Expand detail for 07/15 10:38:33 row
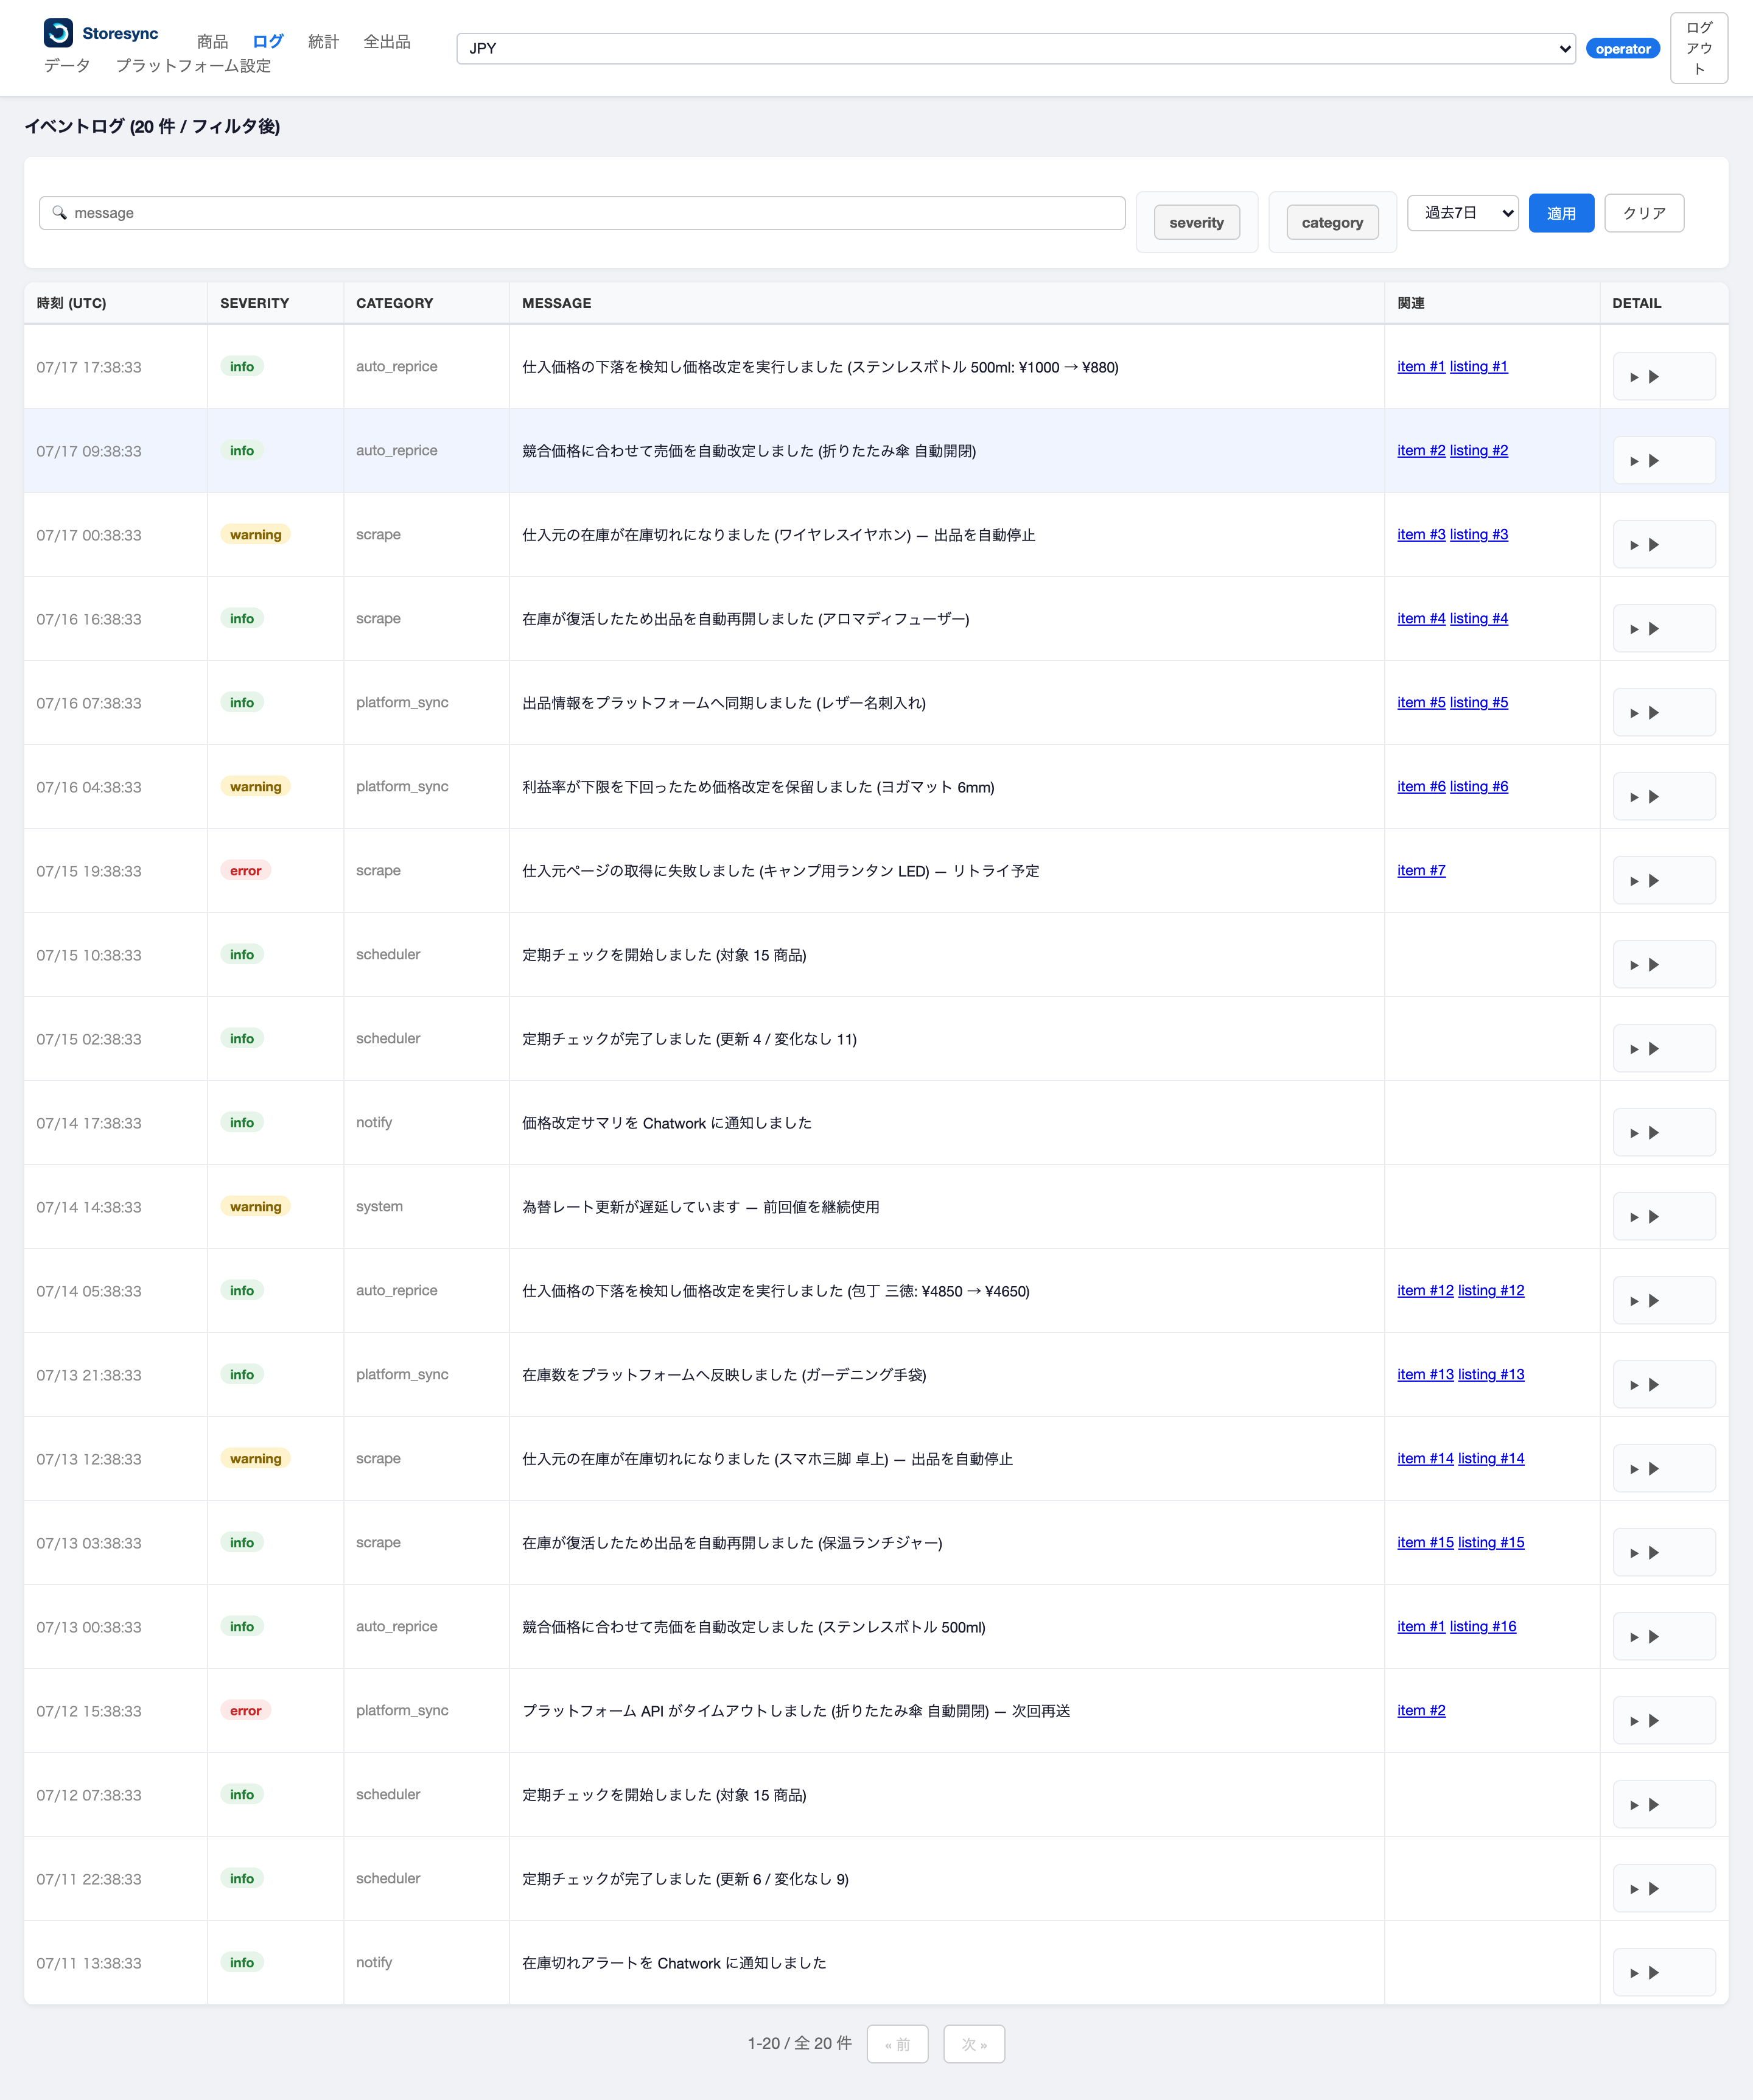 pos(1664,965)
